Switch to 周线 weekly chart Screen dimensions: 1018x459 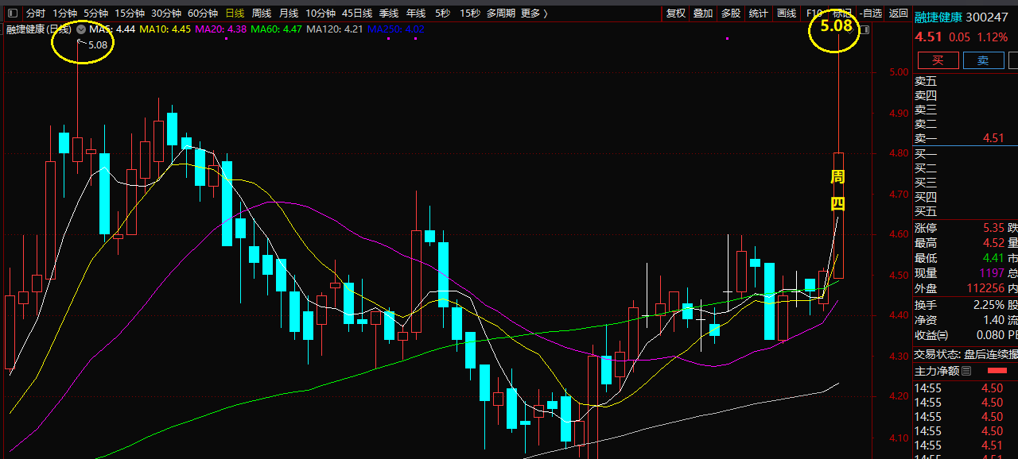(x=262, y=13)
